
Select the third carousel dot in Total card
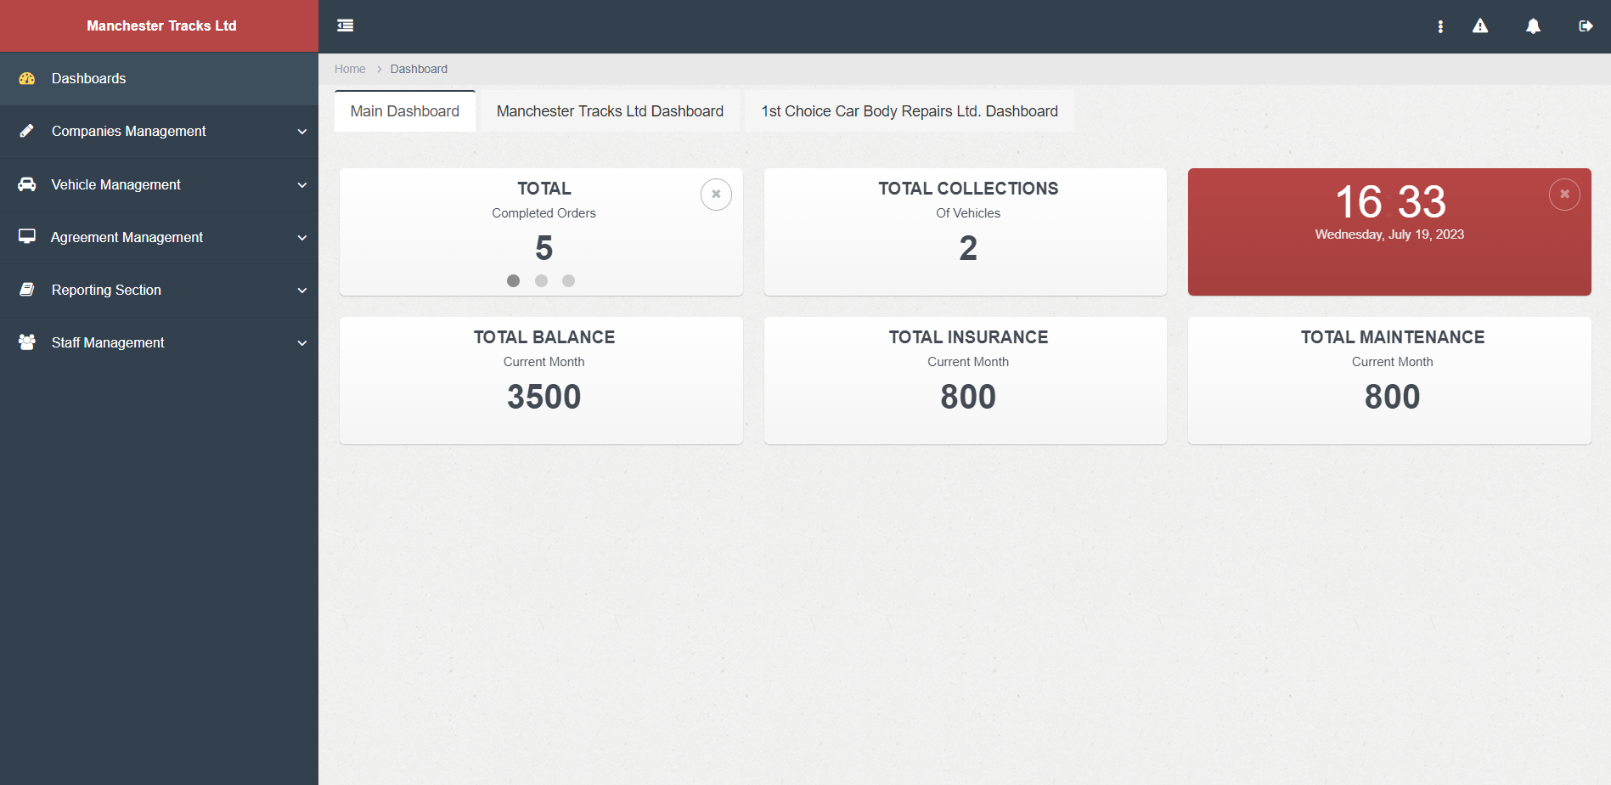[568, 281]
